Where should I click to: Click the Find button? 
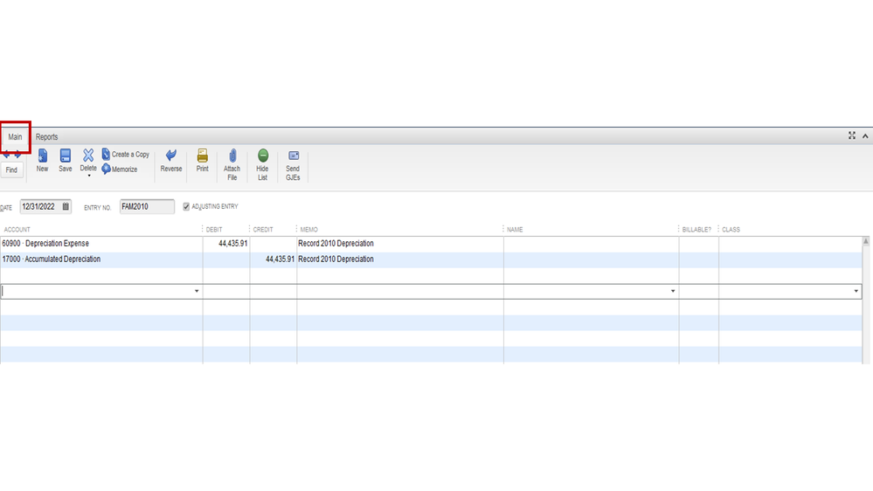(x=11, y=169)
